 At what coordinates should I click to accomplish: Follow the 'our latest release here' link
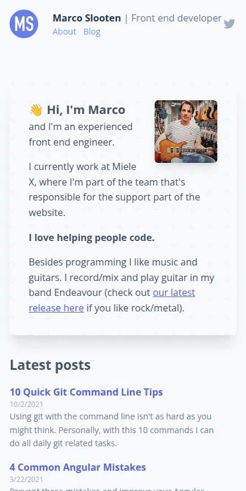click(112, 300)
